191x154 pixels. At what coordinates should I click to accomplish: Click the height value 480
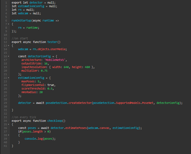87,67
